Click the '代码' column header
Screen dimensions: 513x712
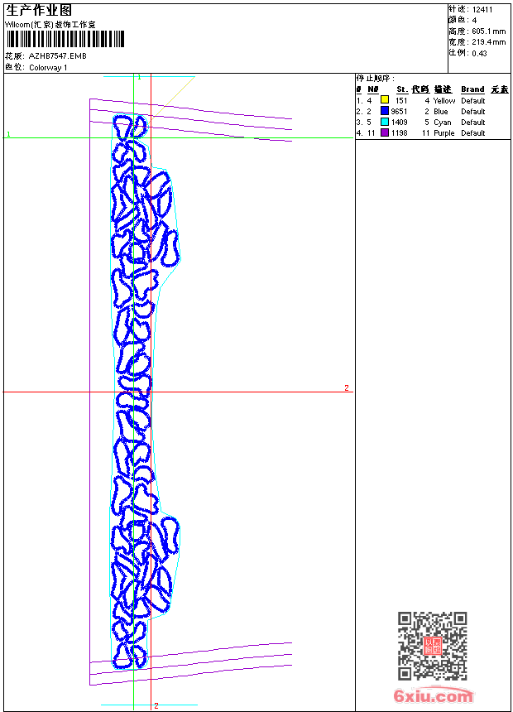pyautogui.click(x=420, y=89)
